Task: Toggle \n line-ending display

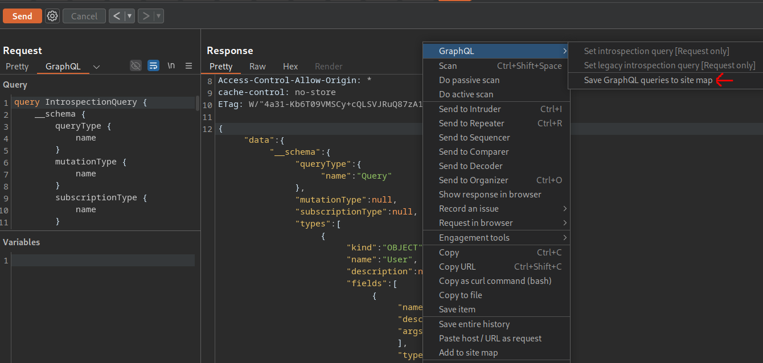Action: coord(171,65)
